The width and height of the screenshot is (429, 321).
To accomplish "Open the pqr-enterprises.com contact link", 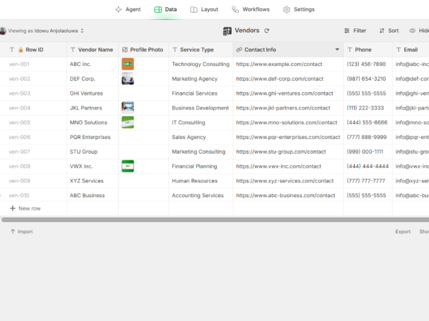I will point(288,137).
